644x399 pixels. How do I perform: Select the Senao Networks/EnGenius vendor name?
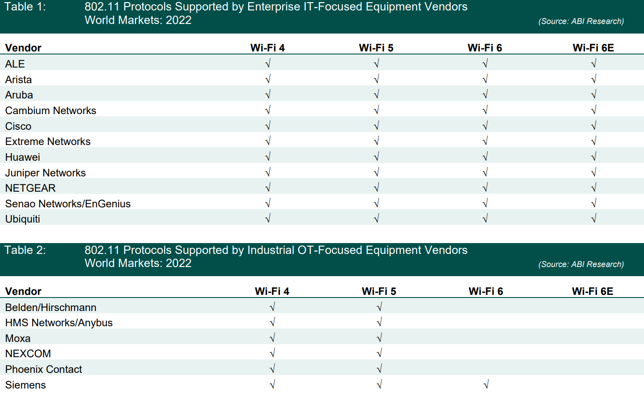tap(68, 204)
